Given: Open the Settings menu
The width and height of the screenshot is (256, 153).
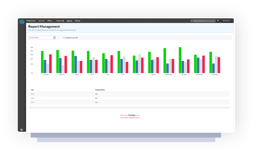Looking at the screenshot, I should (77, 21).
